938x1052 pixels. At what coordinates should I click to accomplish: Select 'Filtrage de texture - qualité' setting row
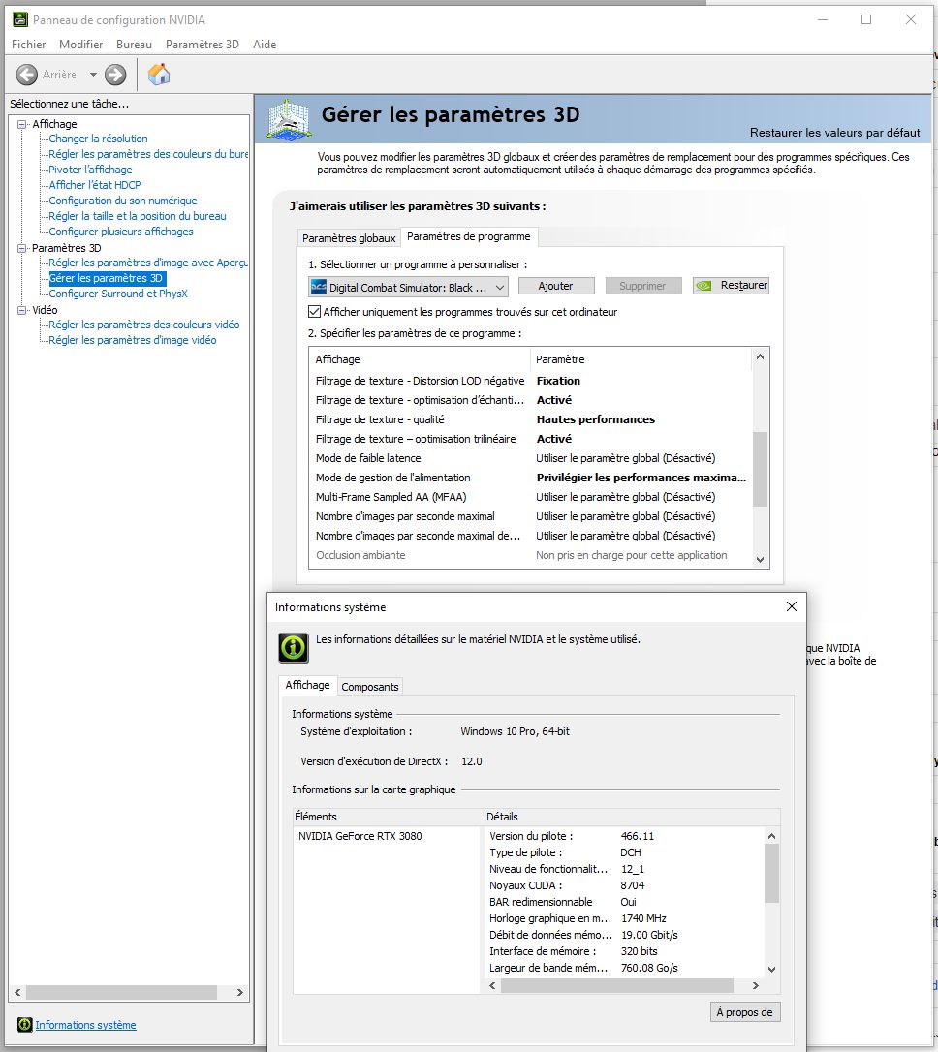click(x=530, y=420)
